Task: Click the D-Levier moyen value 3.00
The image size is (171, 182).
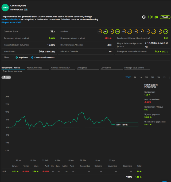Action: [109, 45]
